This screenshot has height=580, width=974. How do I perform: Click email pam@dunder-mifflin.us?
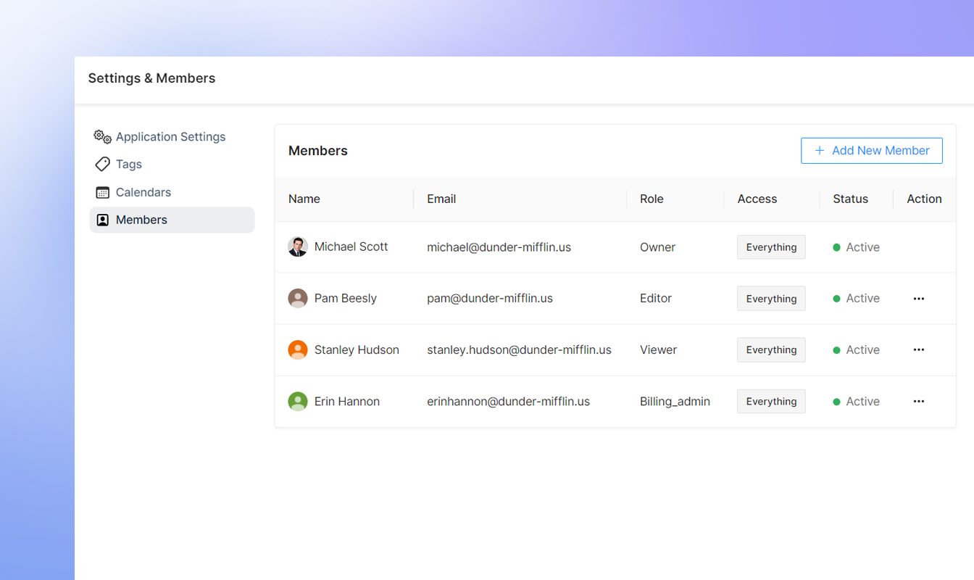pos(490,298)
